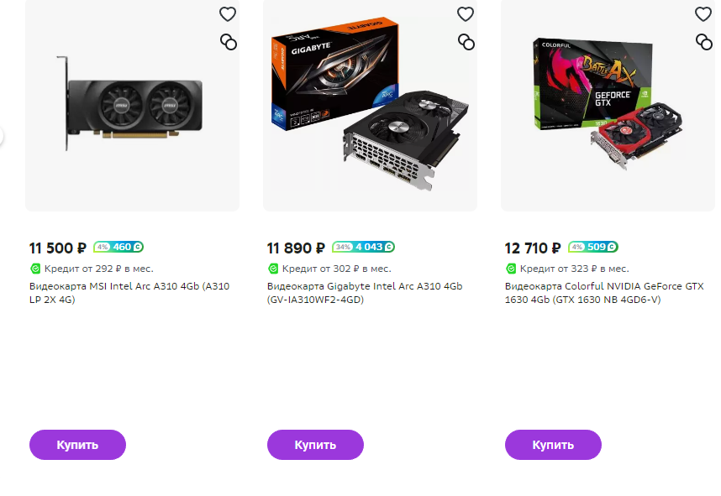Screen dimensions: 721x496
Task: Buy the MSI Intel Arc A310 card
Action: pos(77,445)
